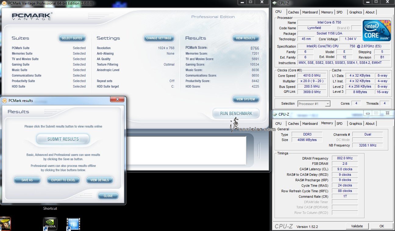This screenshot has width=395, height=231.
Task: Click the Save As button
Action: [27, 180]
